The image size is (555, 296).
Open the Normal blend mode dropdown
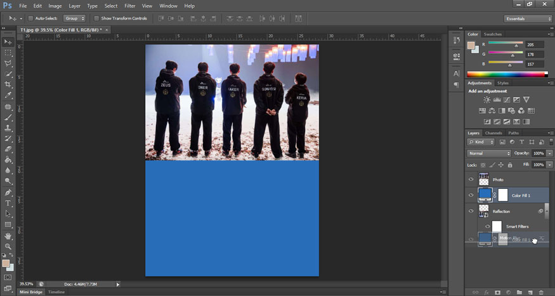tap(489, 153)
